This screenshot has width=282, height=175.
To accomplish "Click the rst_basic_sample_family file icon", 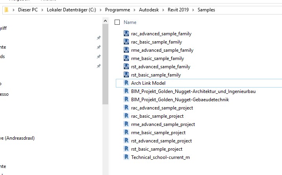I will (126, 75).
